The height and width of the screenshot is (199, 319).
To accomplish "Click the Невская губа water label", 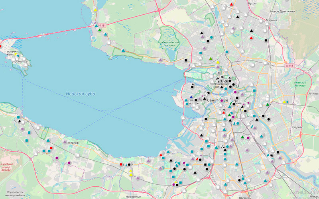I will [x=81, y=94].
